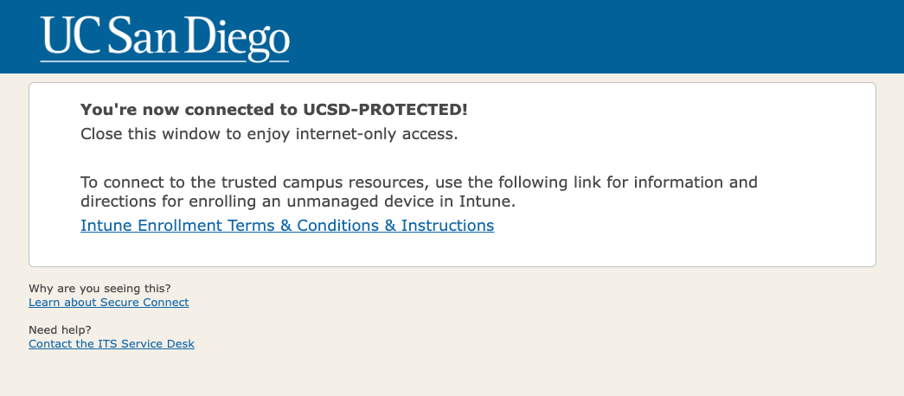Screen dimensions: 904x396
Task: Click the "Why are you seeing this?" text
Action: point(99,288)
